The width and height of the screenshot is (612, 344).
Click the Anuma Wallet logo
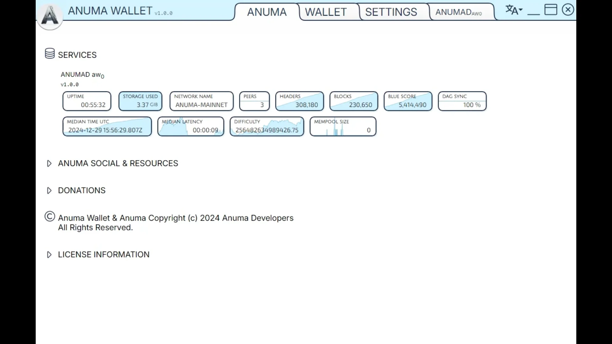[49, 16]
